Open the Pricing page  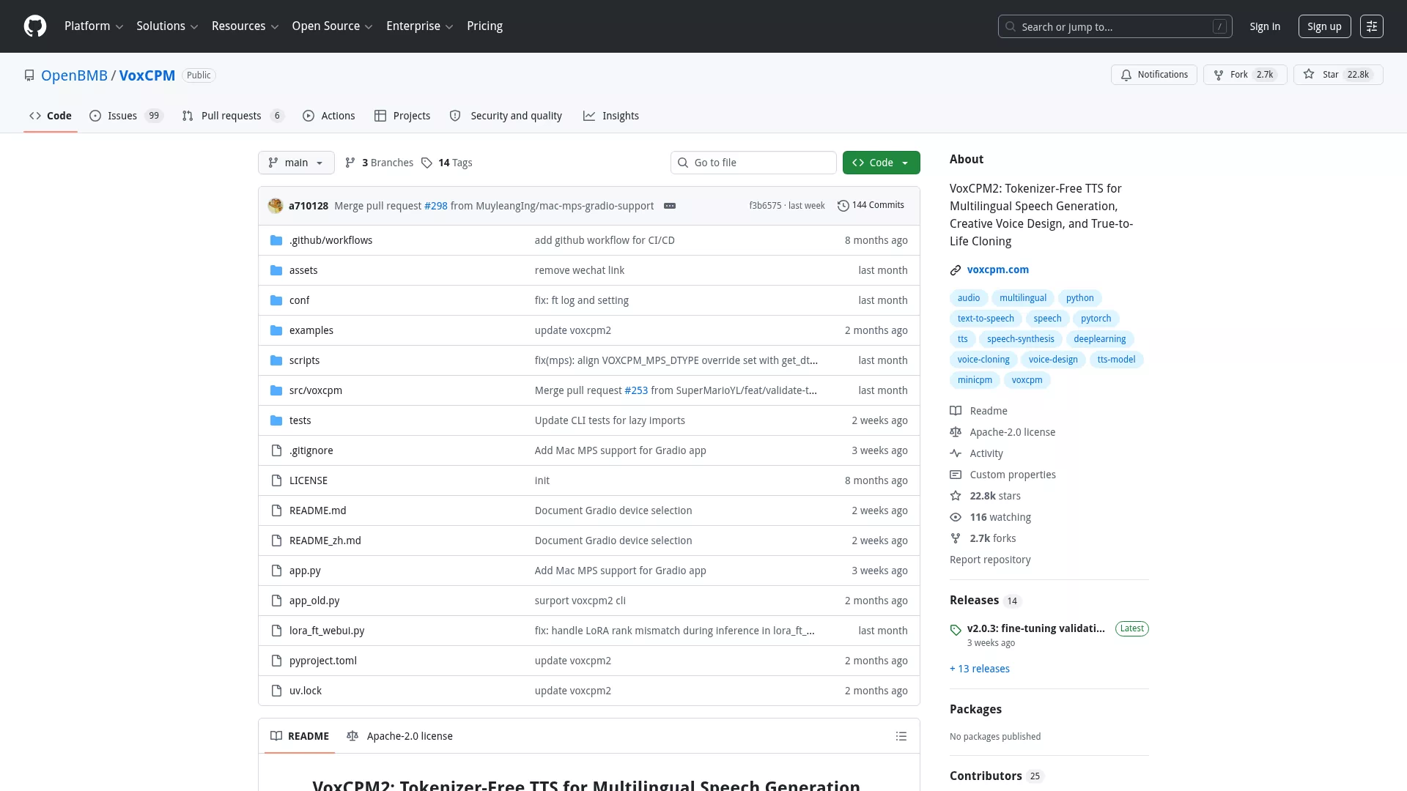[484, 26]
